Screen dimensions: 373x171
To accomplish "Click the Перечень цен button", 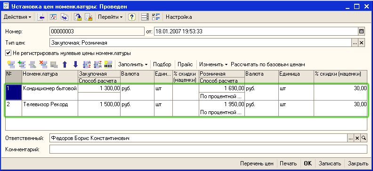I will (257, 163).
